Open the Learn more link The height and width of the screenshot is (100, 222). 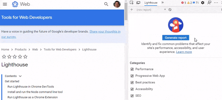[x=184, y=52]
